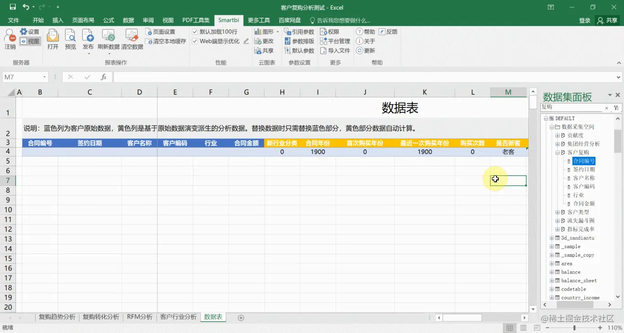This screenshot has width=624, height=333.
Task: Clear the 复购 search box in dataset panel
Action: pos(606,108)
